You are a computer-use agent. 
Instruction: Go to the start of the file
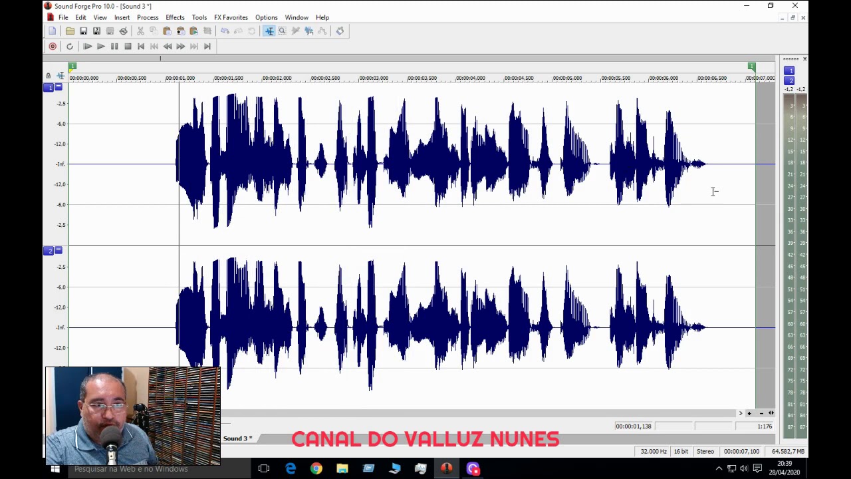pyautogui.click(x=141, y=47)
